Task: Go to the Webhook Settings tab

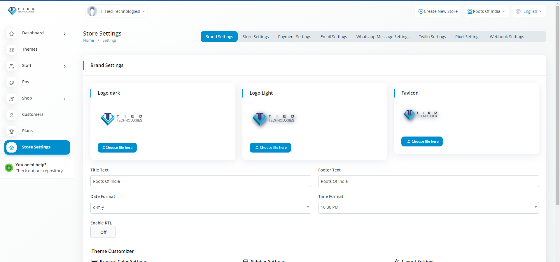Action: (x=507, y=37)
